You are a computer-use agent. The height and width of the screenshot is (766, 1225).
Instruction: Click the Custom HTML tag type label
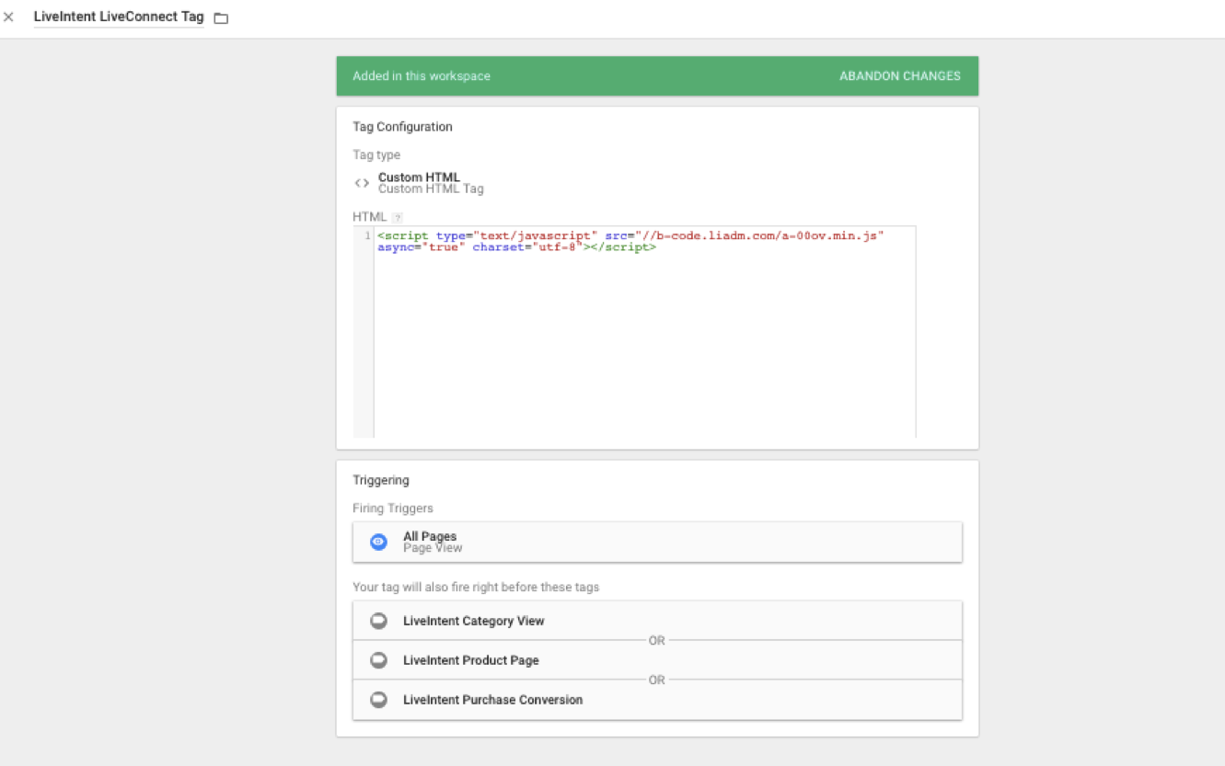point(419,177)
